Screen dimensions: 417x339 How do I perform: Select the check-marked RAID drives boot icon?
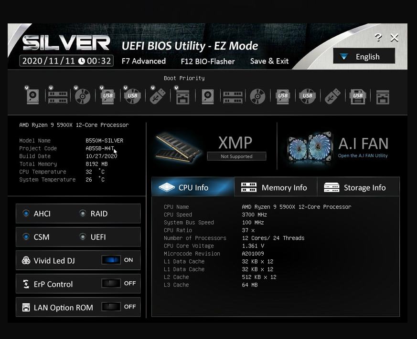tap(58, 97)
